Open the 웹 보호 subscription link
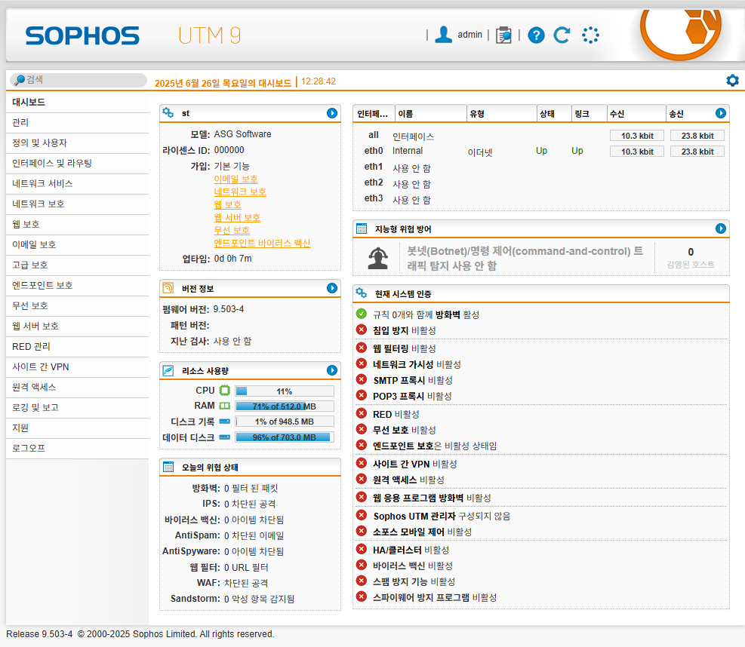This screenshot has height=647, width=745. 228,204
